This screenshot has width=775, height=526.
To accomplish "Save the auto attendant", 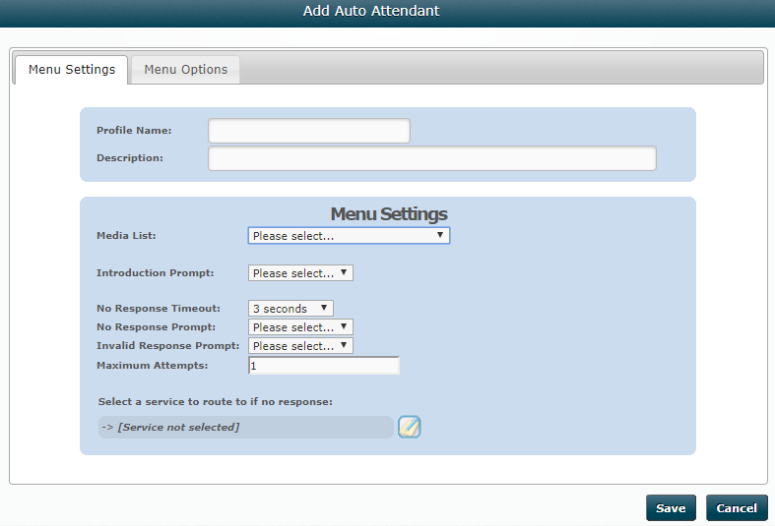I will (671, 507).
